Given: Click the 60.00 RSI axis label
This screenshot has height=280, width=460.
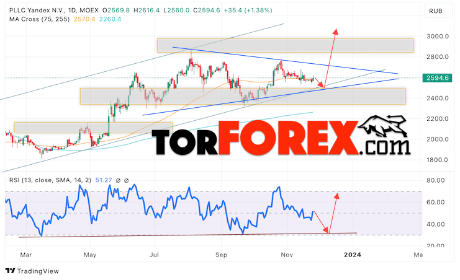Looking at the screenshot, I should (436, 202).
